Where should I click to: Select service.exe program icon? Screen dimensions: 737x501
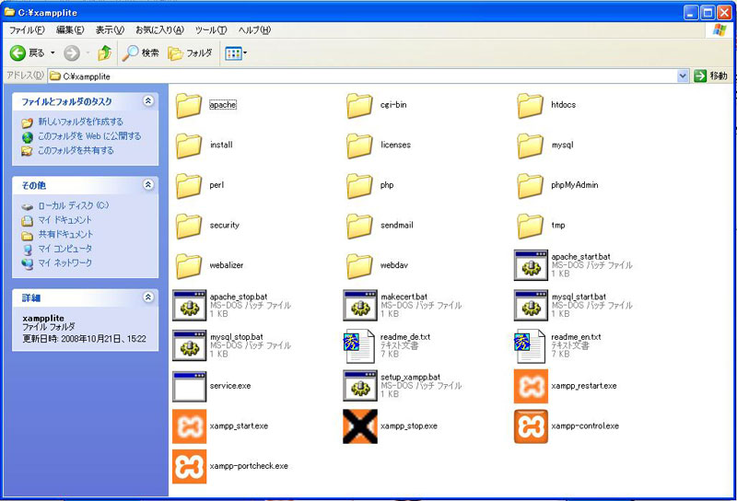click(x=190, y=386)
